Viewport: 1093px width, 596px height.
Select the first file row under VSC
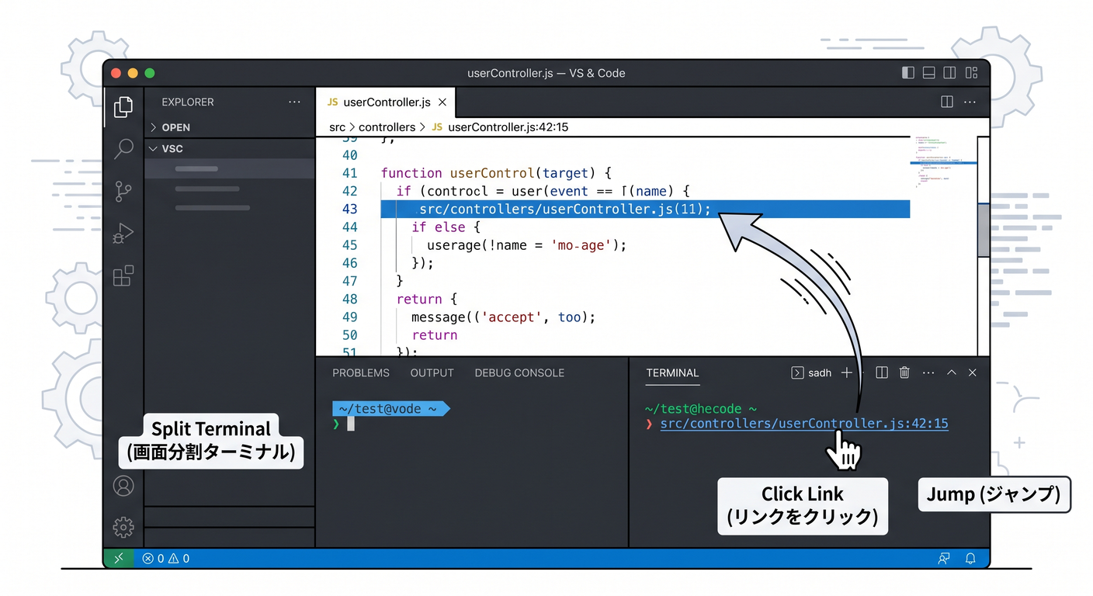tap(230, 168)
